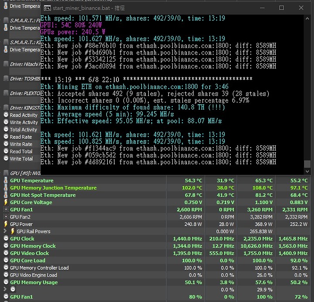
Task: Select the GPU Temperature sensor row
Action: pos(157,181)
